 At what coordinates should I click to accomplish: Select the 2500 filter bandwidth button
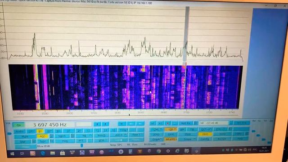(188, 134)
